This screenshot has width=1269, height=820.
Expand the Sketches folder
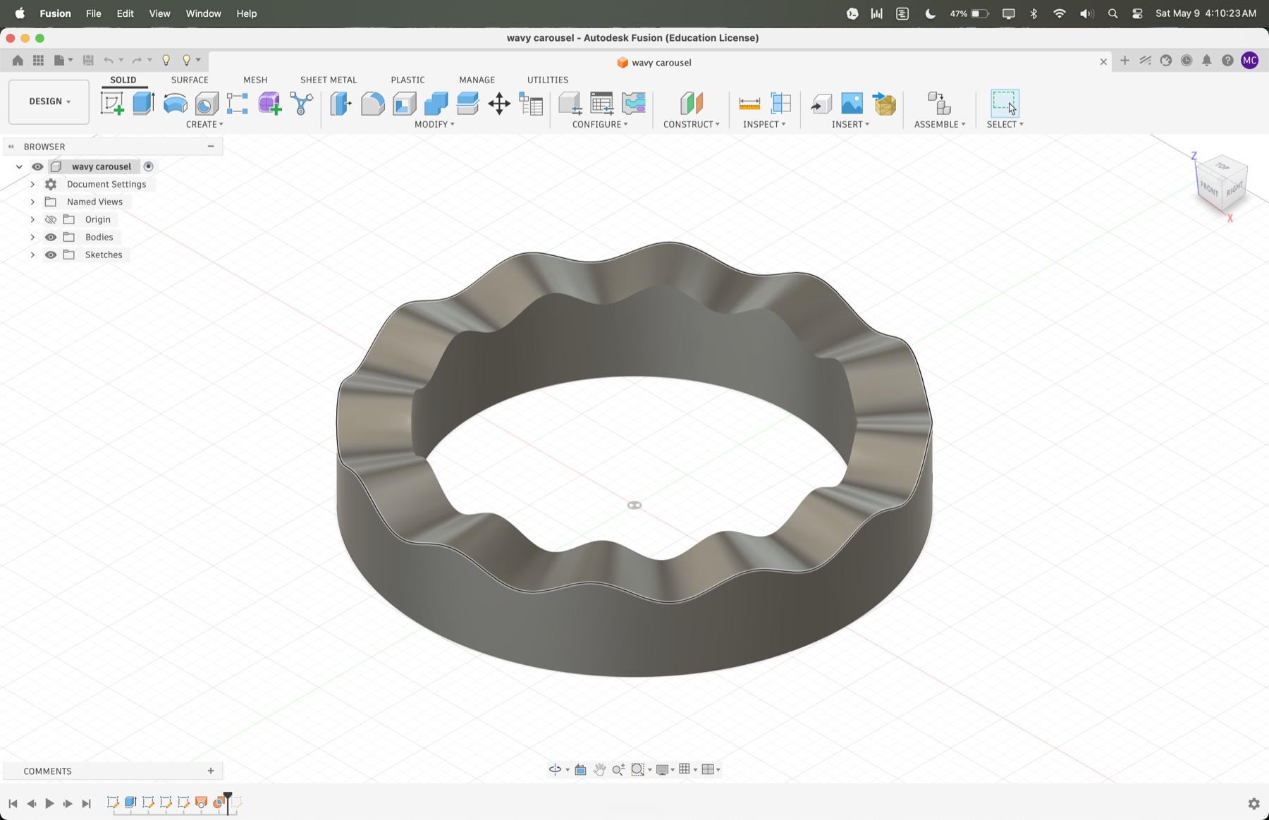(32, 255)
